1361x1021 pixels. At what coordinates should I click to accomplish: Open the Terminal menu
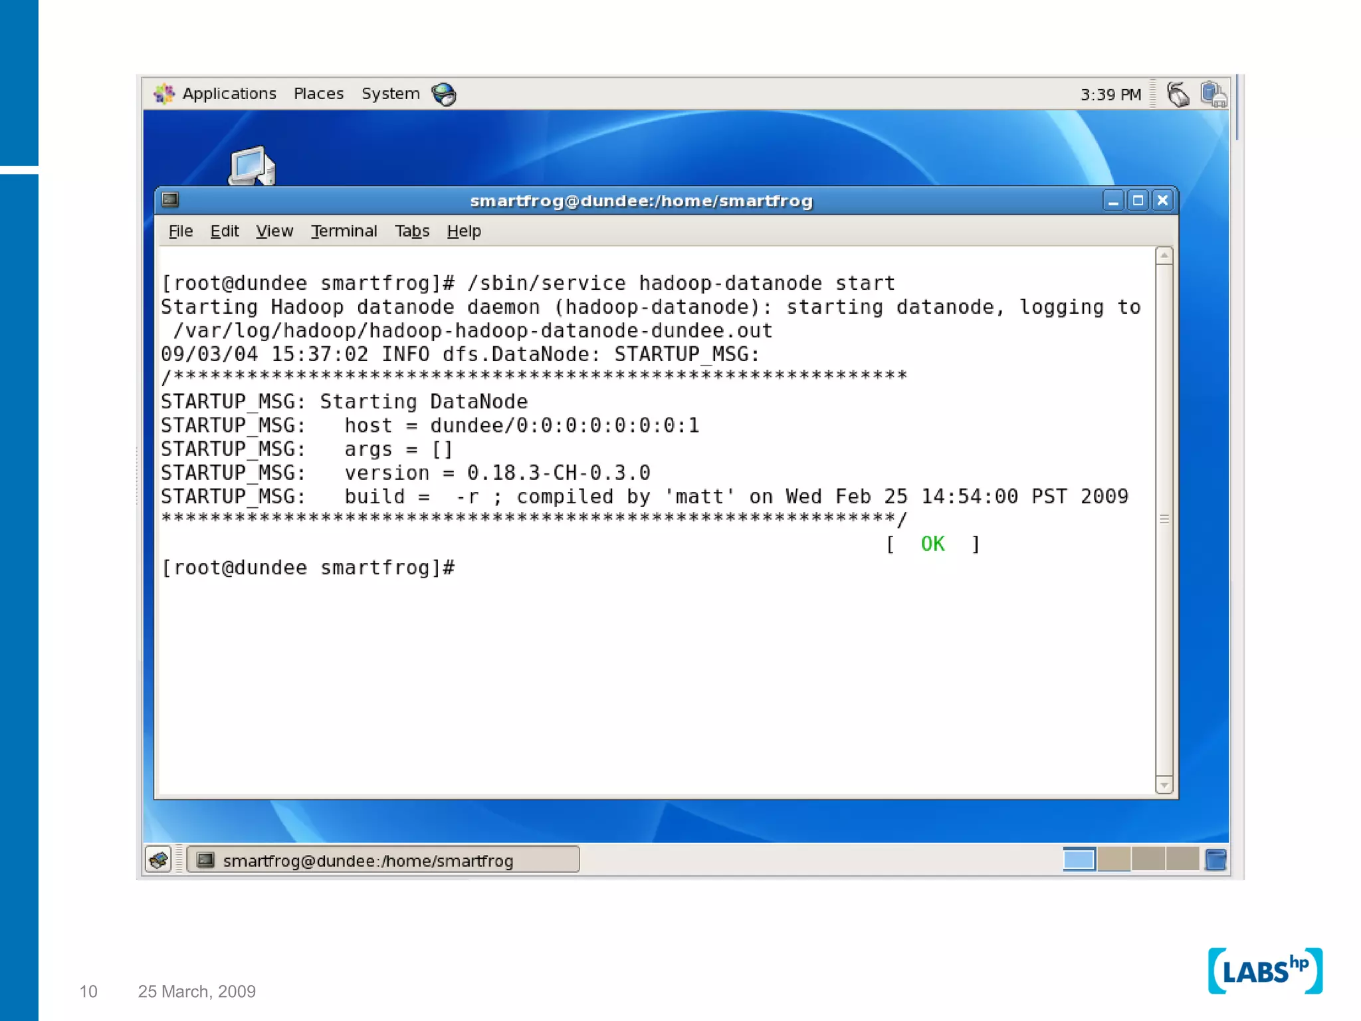pos(344,231)
